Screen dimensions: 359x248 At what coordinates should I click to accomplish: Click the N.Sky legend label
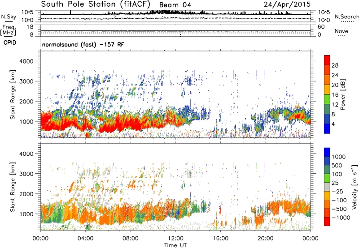tap(9, 17)
